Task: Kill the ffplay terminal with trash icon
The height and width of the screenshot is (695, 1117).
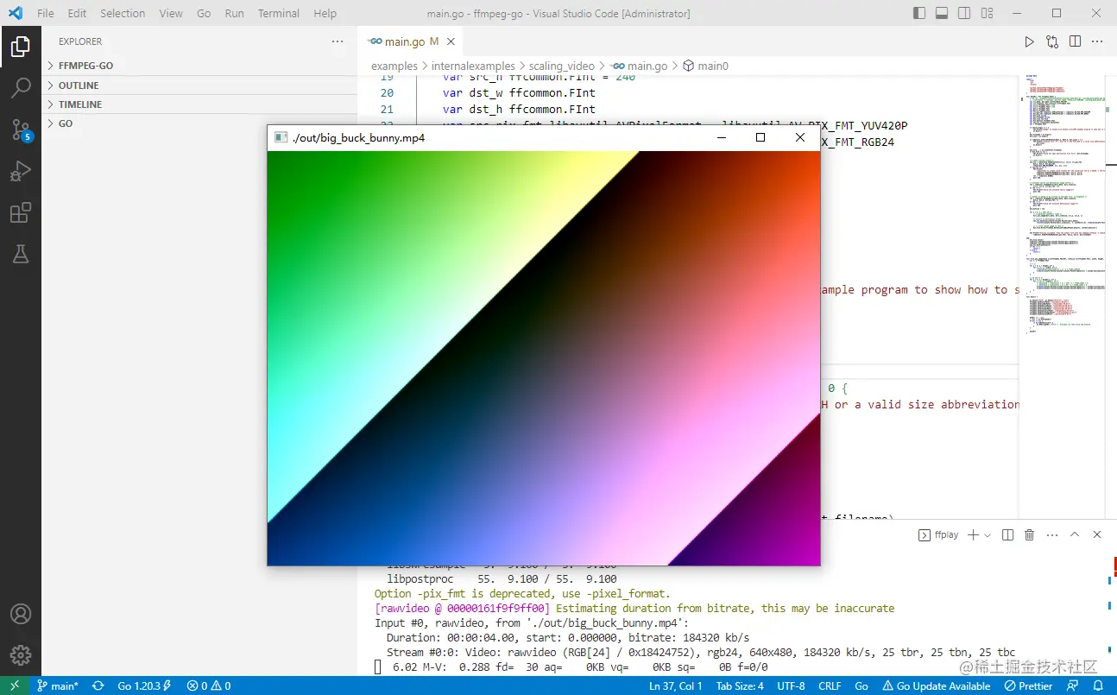Action: tap(1029, 535)
